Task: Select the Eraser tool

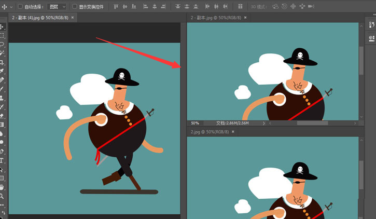Action: tap(2, 116)
